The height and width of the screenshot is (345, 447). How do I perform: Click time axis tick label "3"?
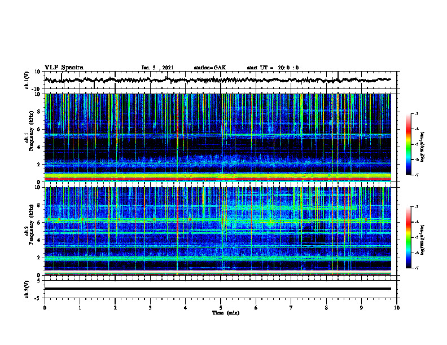coord(150,308)
